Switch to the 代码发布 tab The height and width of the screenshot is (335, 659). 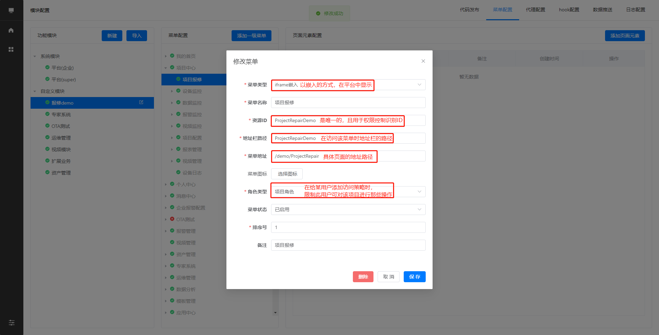coord(469,10)
